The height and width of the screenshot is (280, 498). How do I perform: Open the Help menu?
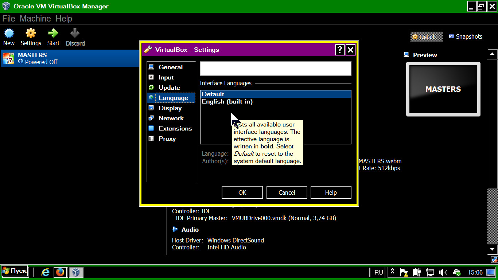64,19
